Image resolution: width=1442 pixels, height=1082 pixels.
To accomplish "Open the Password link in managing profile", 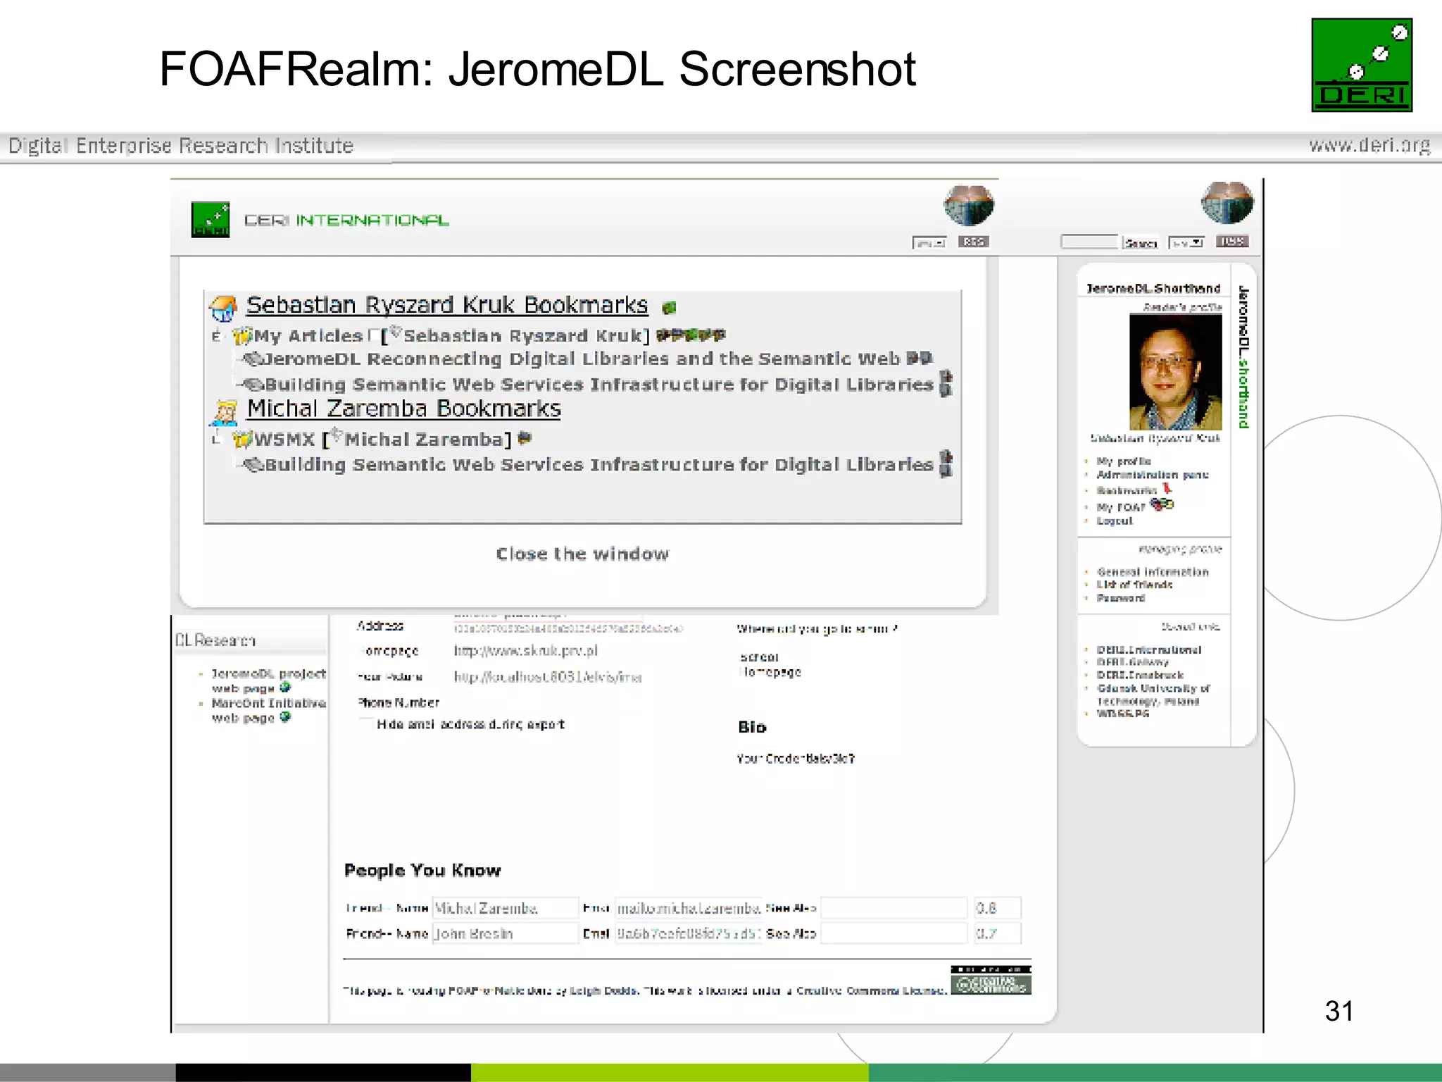I will (1121, 598).
